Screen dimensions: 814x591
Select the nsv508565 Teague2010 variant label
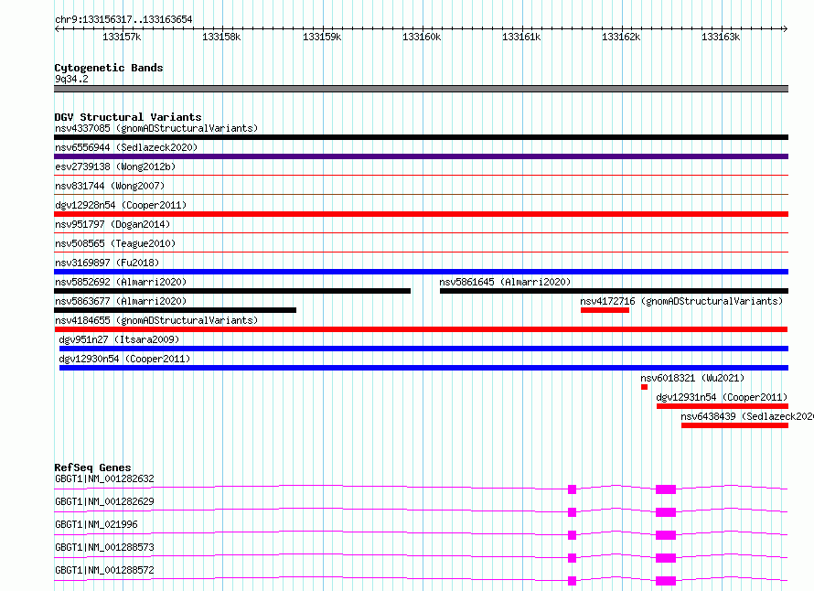pos(115,243)
